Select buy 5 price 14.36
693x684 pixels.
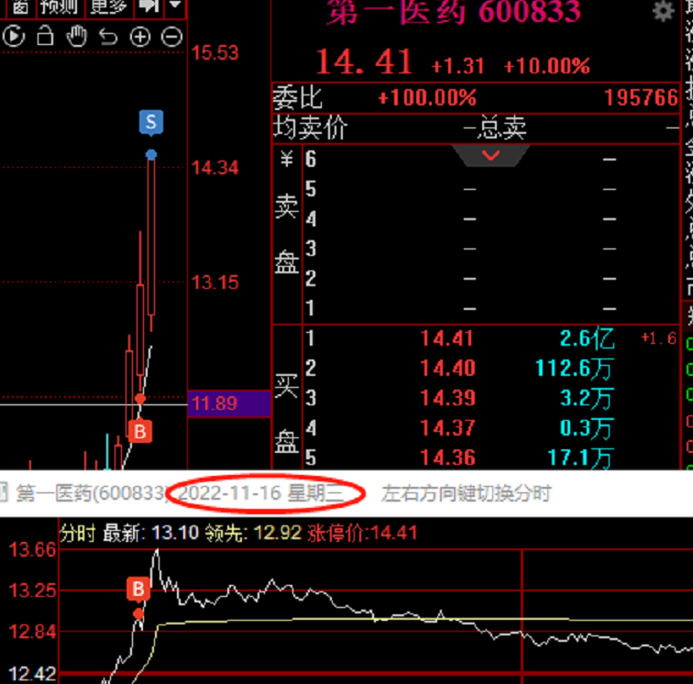447,458
